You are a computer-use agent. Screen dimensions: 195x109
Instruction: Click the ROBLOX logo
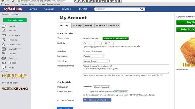13,9
